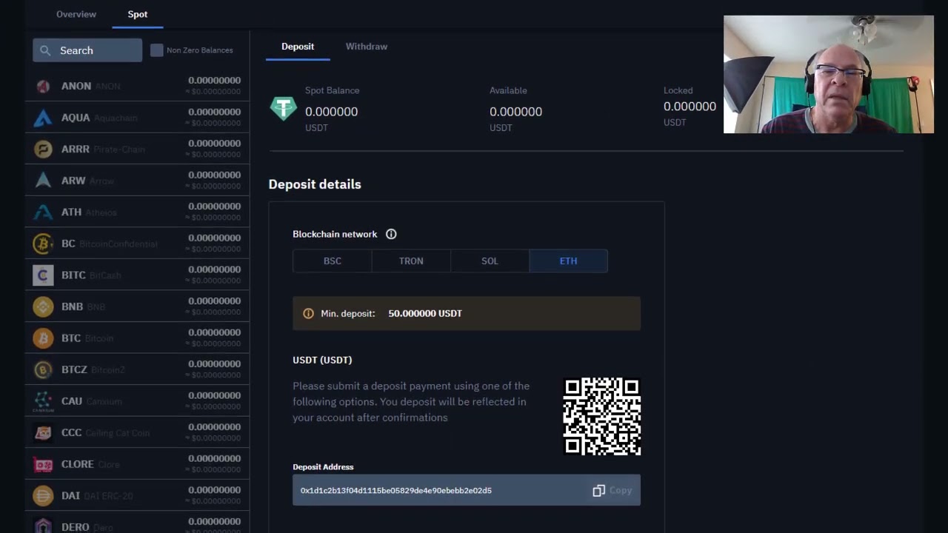Click the Blockchain network info icon
Screen dimensions: 948x533
(x=391, y=234)
